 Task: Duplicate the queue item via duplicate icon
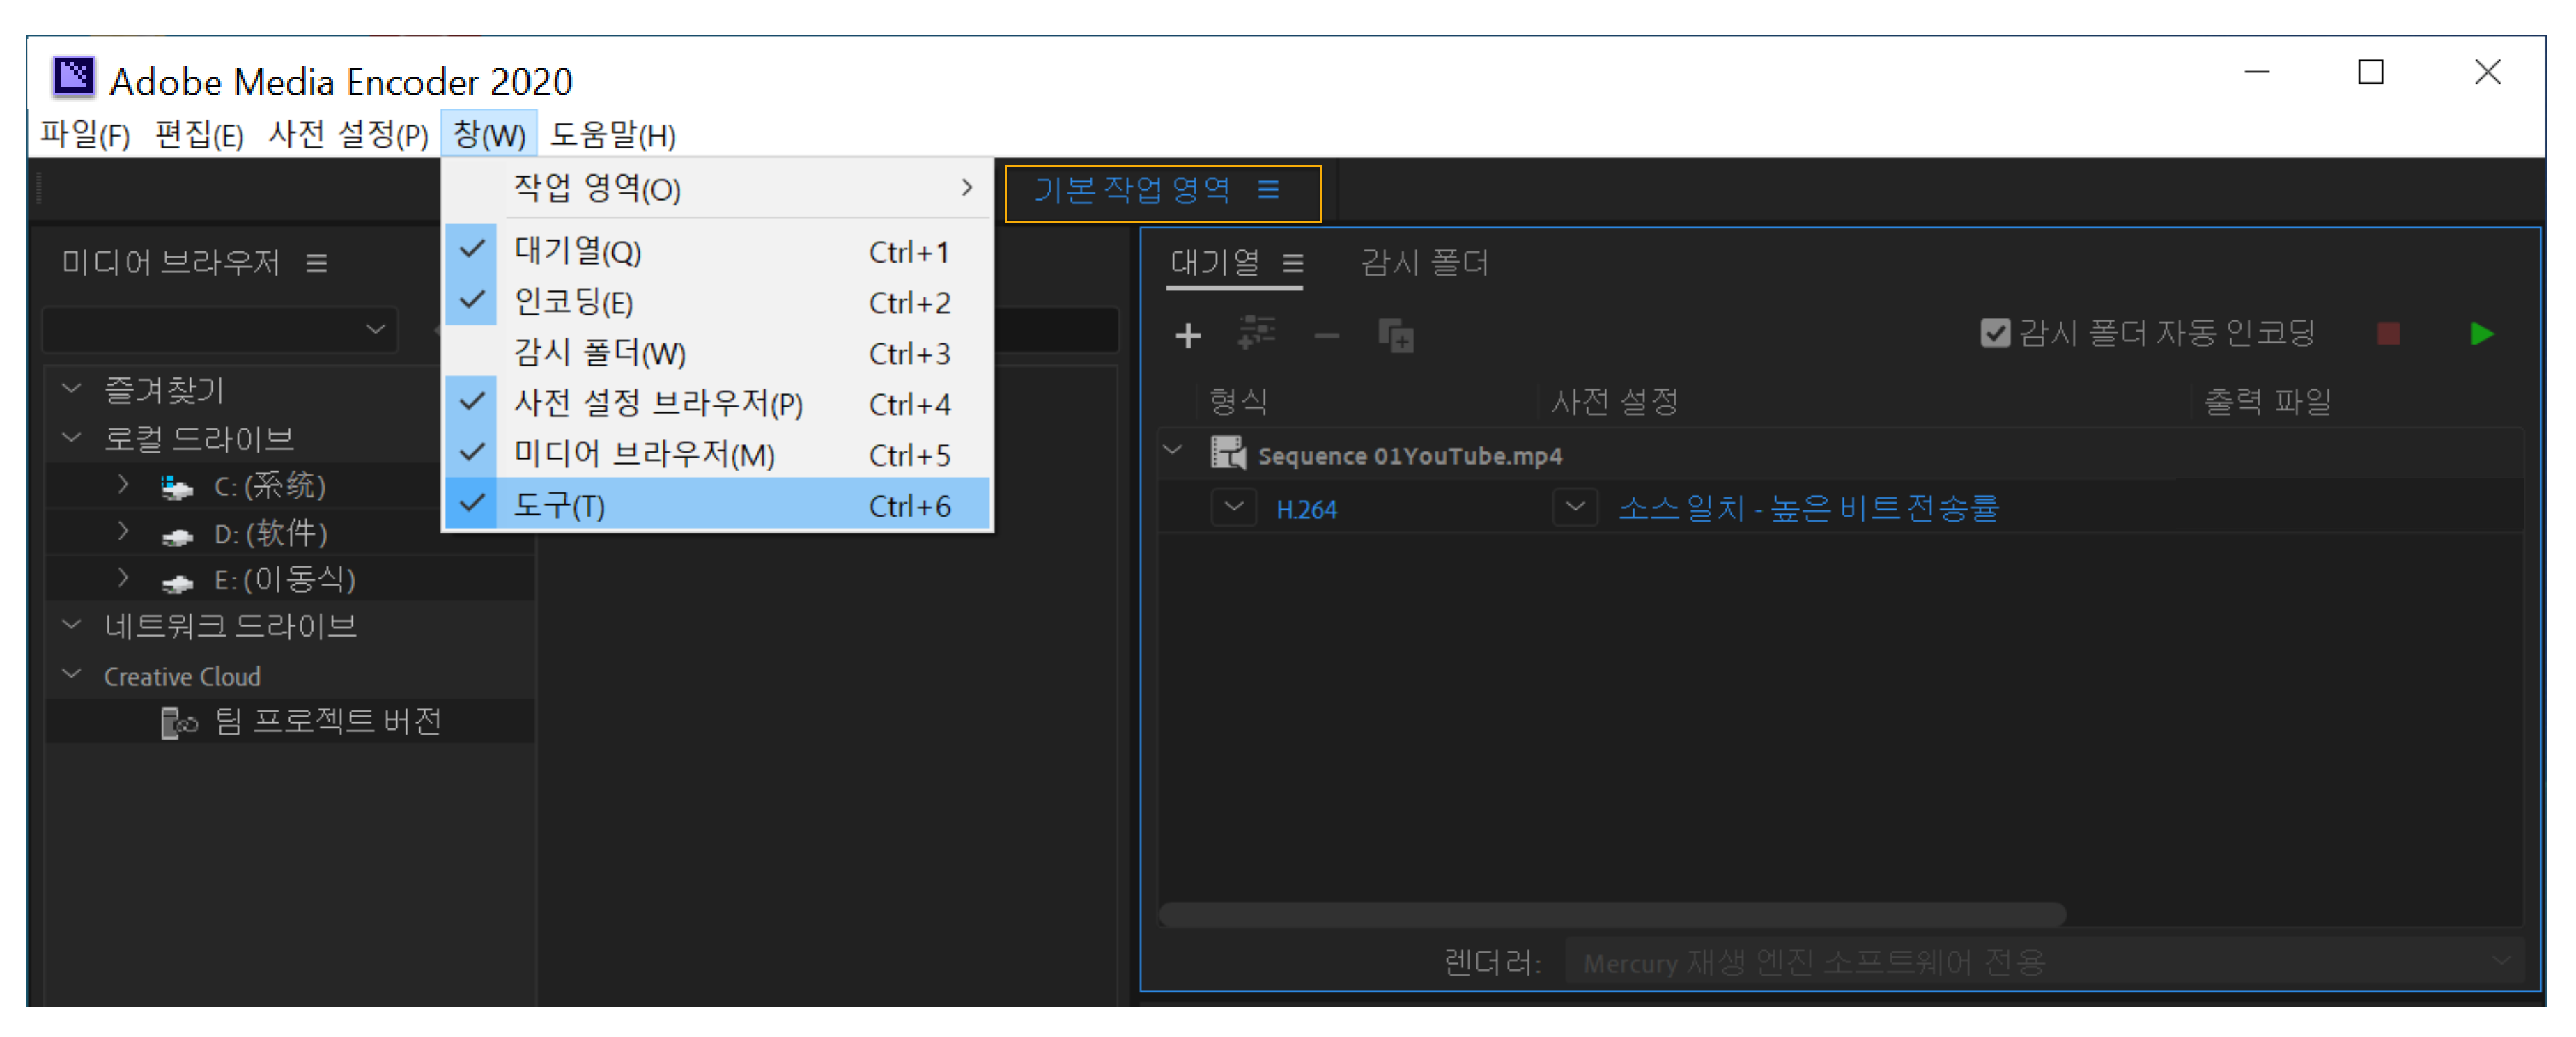1397,336
